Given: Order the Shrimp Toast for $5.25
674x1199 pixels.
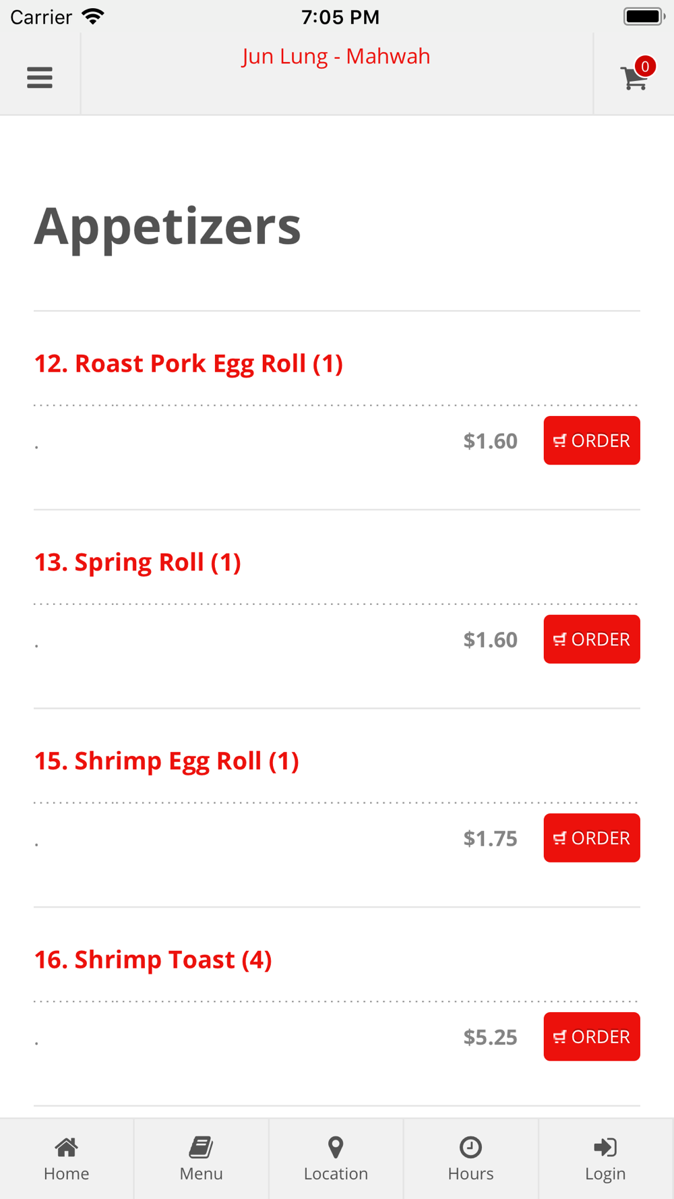Looking at the screenshot, I should (592, 1036).
